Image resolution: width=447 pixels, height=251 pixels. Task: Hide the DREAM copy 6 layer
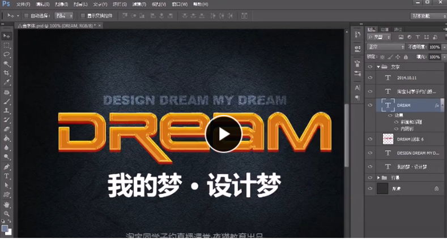click(x=370, y=139)
